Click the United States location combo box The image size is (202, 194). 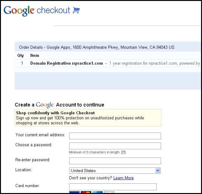(x=115, y=171)
